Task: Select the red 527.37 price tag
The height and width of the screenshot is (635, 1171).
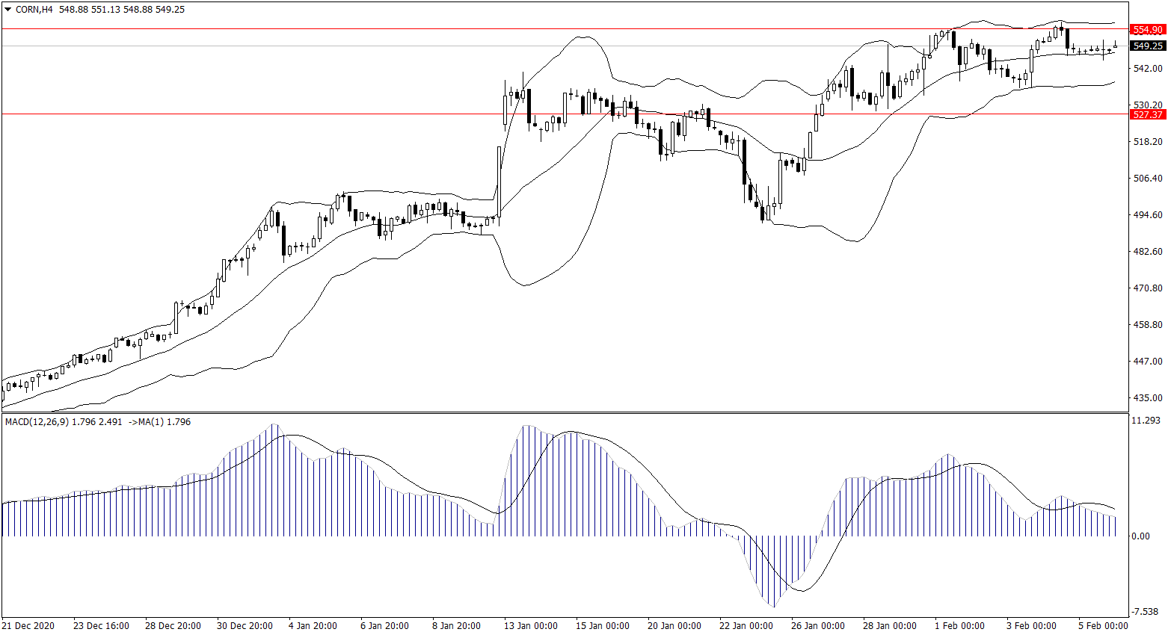Action: pos(1147,114)
